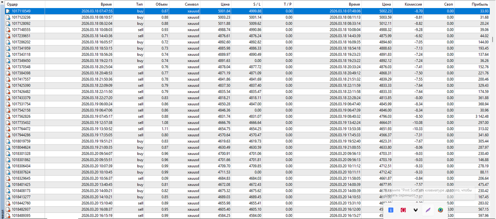
Task: Select order number 1018301862
Action: point(21,160)
